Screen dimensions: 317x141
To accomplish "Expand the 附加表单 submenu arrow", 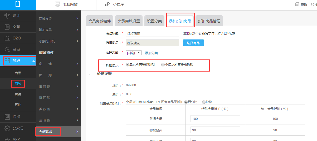I will (77, 30).
